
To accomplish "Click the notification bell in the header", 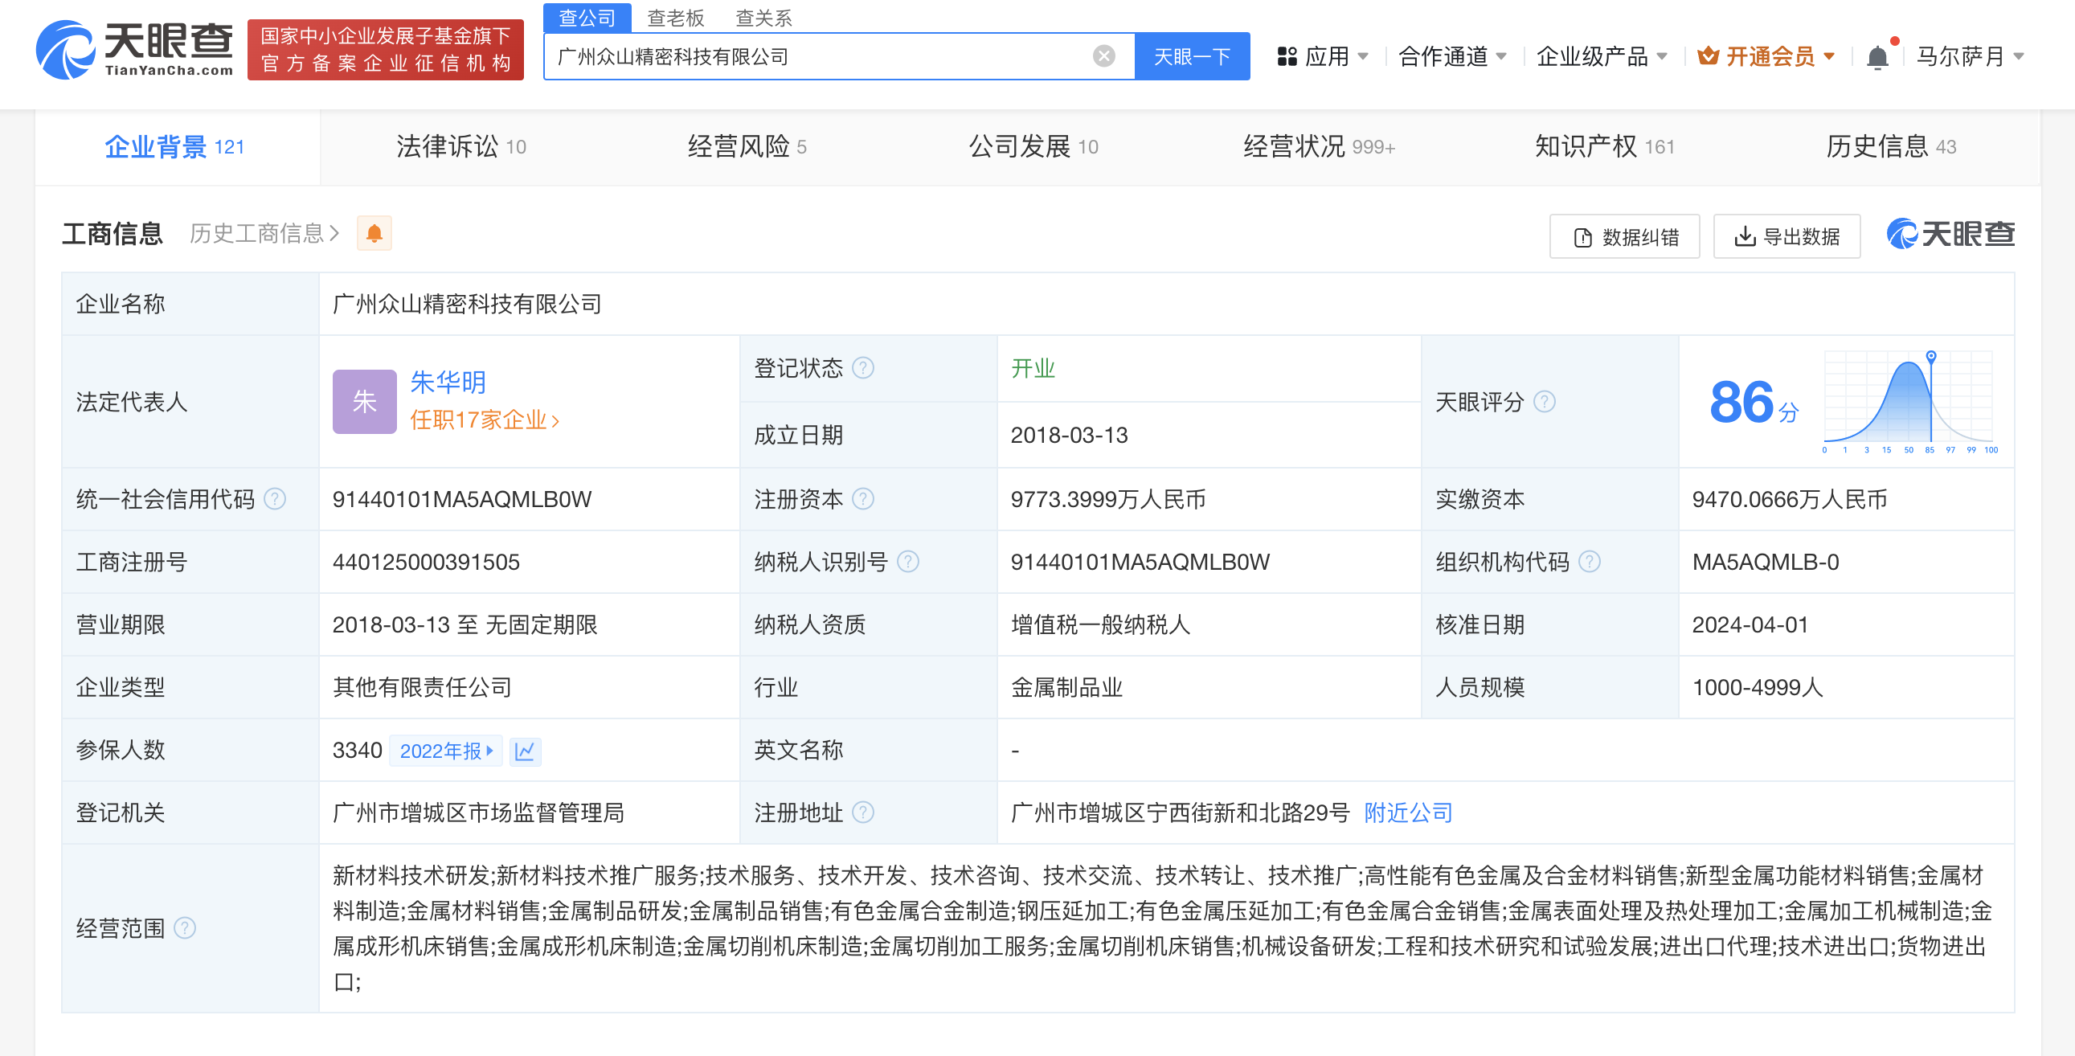I will point(1877,57).
